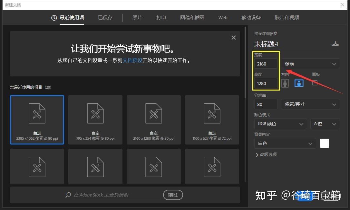
Task: Click the white background color swatch
Action: click(324, 143)
